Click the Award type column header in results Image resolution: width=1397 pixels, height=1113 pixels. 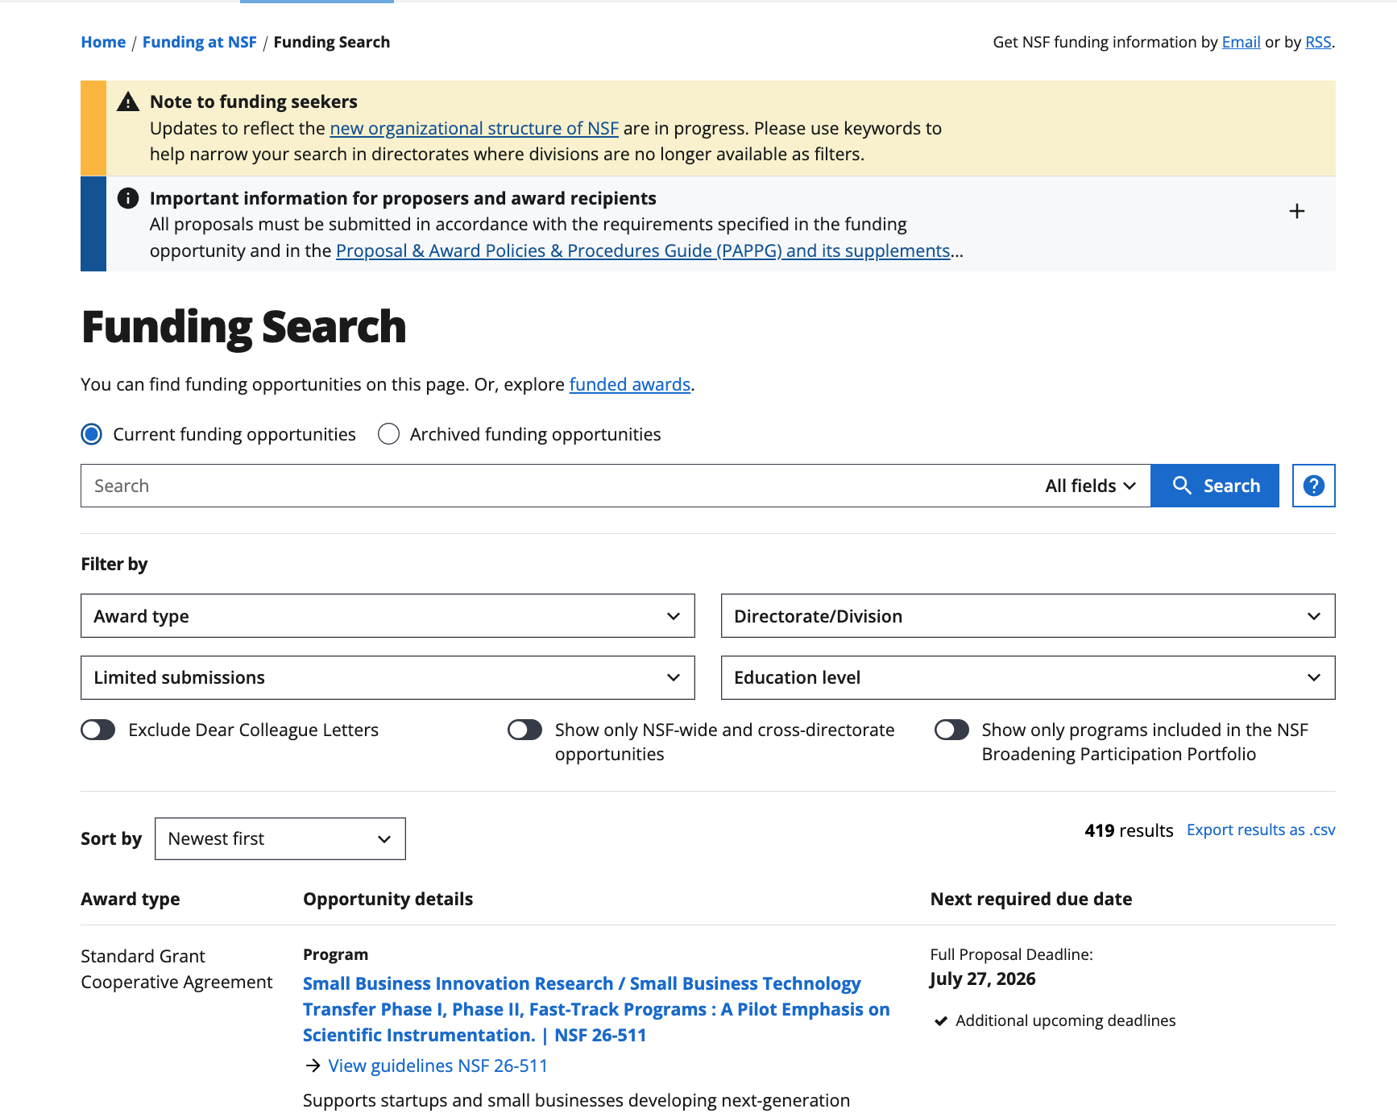coord(131,899)
